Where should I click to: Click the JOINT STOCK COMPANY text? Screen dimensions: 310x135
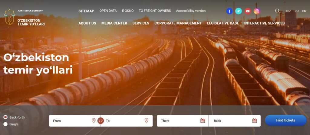(x=30, y=11)
